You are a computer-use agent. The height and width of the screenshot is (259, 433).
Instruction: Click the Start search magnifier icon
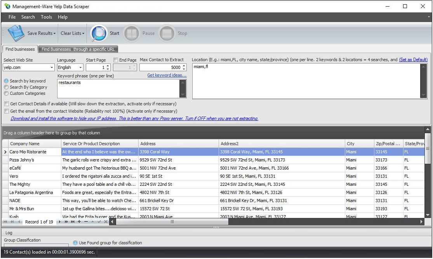click(99, 33)
